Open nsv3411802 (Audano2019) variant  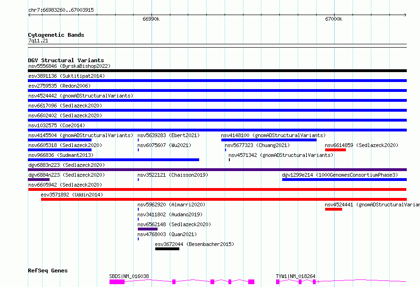point(170,214)
